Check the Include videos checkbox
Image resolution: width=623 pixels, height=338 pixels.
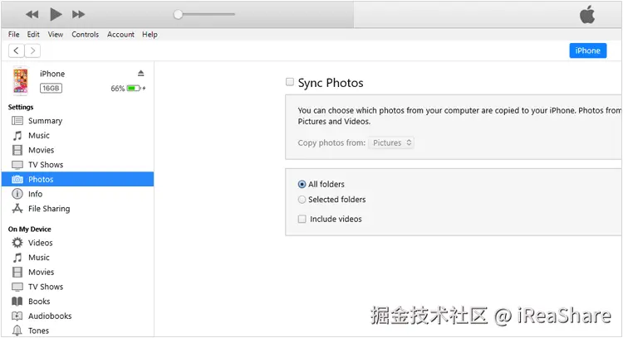pyautogui.click(x=302, y=220)
